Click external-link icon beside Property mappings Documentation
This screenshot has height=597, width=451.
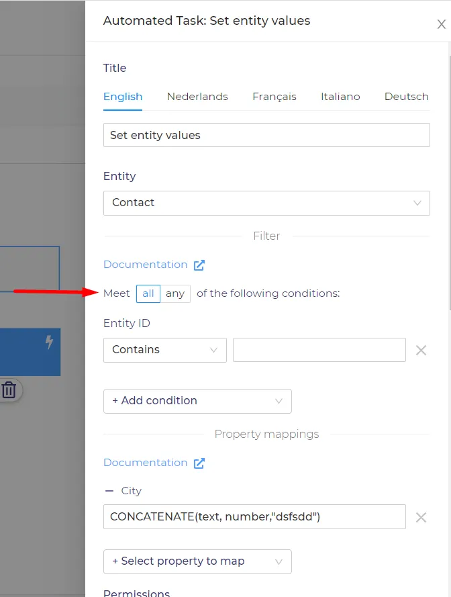click(199, 463)
